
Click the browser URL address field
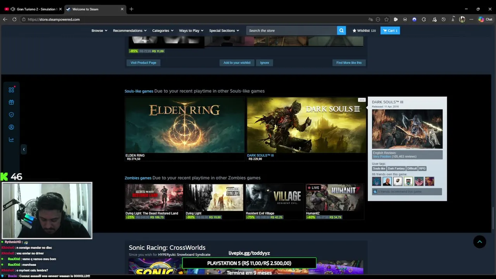click(194, 19)
